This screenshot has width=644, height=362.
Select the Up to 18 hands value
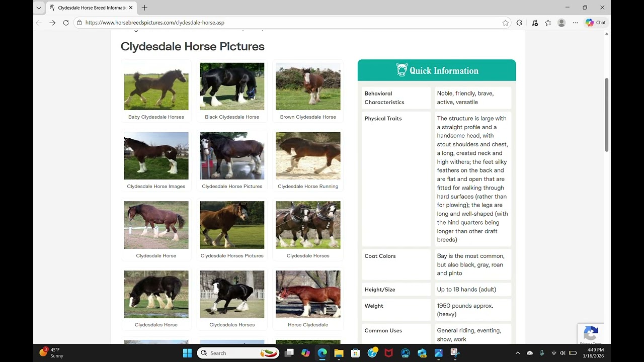point(466,290)
